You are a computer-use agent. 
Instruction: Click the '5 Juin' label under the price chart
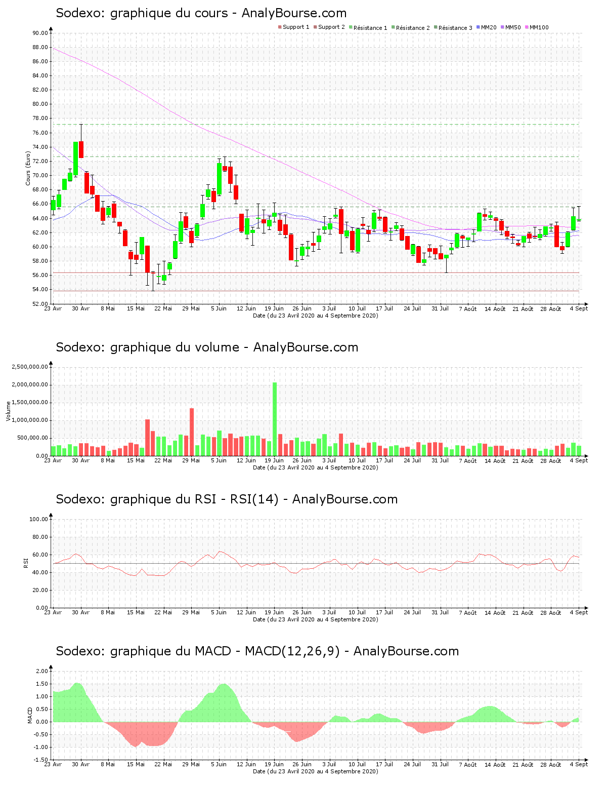click(219, 308)
